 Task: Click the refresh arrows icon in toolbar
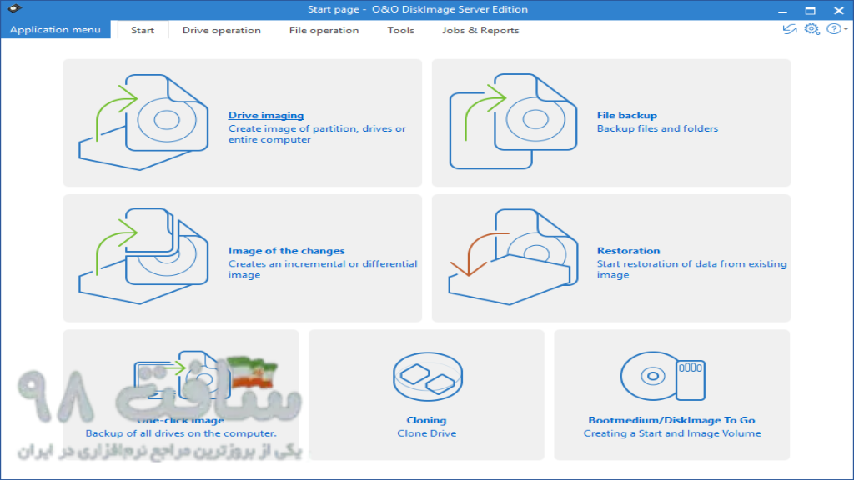click(x=789, y=29)
